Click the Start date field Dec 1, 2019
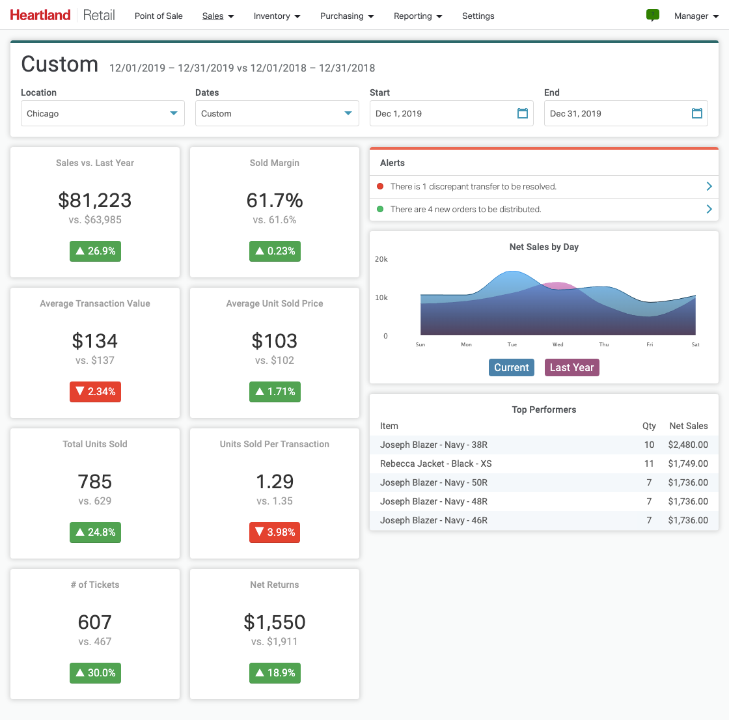 [443, 113]
